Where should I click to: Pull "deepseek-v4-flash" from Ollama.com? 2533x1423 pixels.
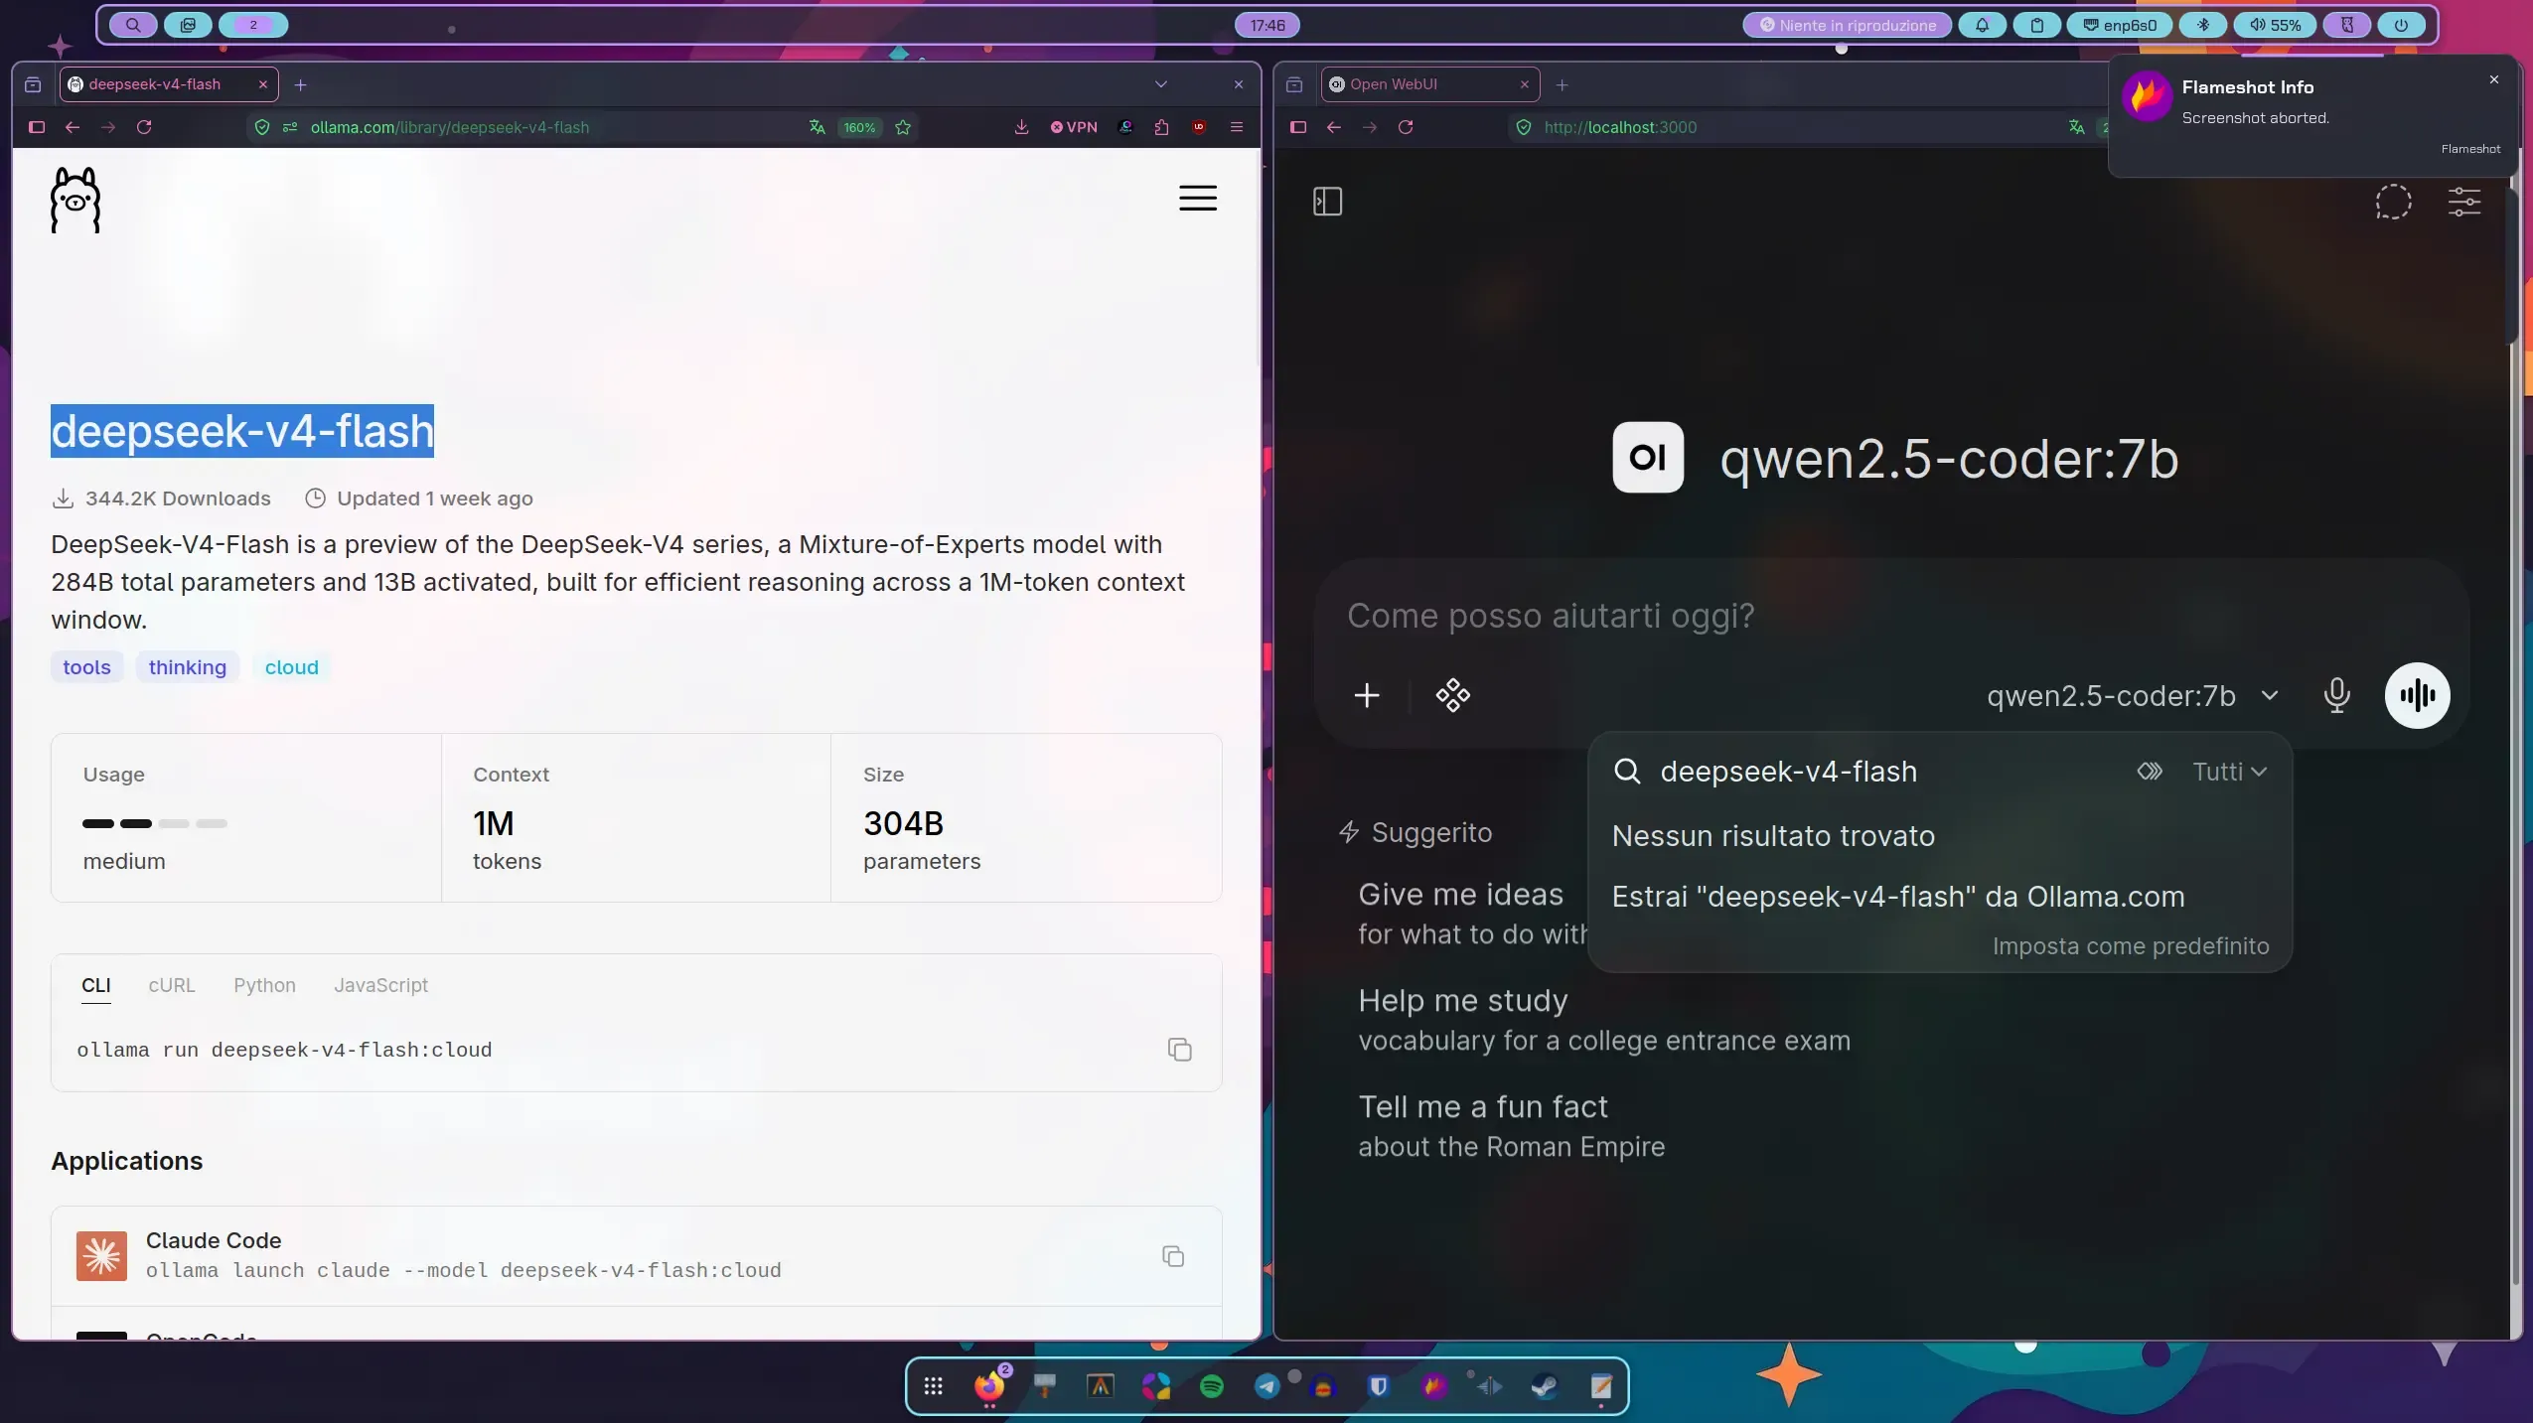pos(1898,897)
